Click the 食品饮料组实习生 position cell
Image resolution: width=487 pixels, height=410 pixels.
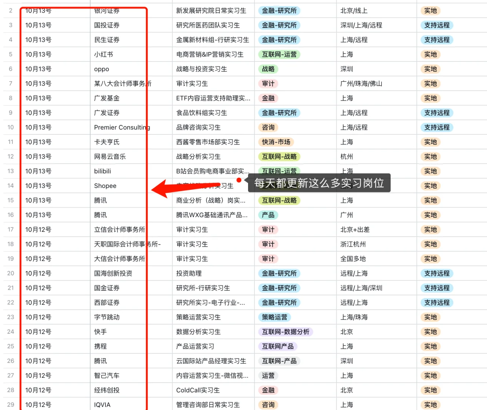(213, 113)
